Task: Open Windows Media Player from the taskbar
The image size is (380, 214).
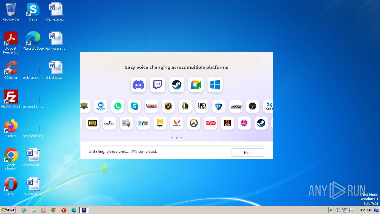Action: (x=44, y=210)
